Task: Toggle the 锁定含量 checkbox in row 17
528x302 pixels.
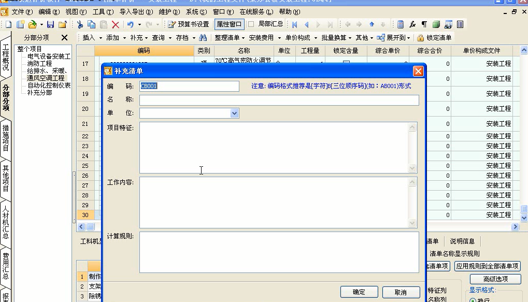Action: (346, 63)
